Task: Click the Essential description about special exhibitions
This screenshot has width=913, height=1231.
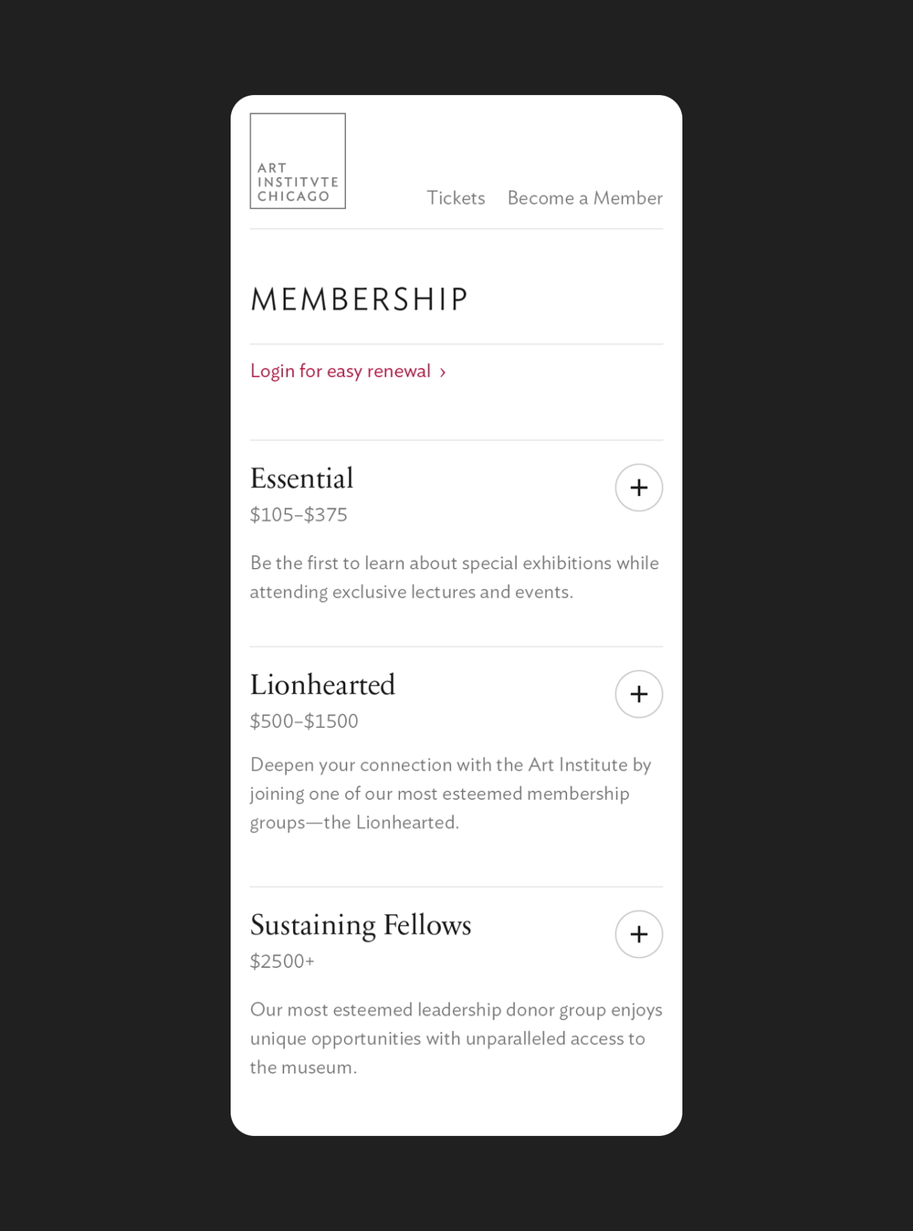Action: pyautogui.click(x=454, y=577)
